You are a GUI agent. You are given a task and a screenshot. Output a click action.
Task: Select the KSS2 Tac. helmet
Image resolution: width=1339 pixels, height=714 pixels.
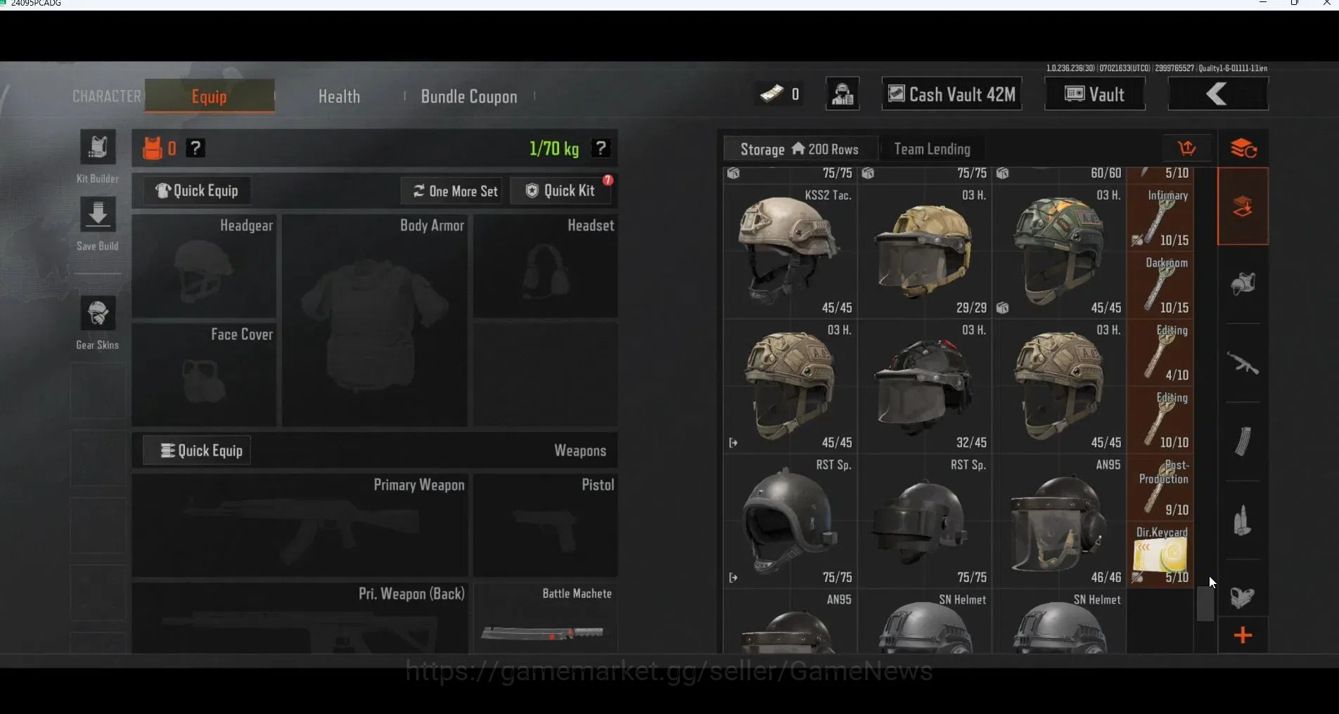click(790, 252)
